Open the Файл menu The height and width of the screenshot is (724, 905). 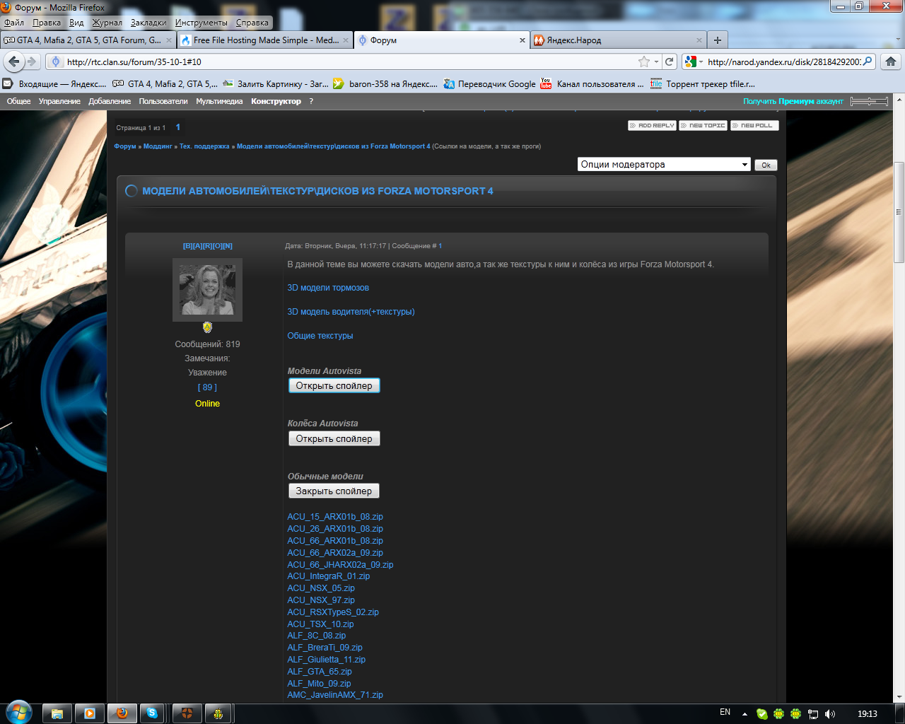14,23
